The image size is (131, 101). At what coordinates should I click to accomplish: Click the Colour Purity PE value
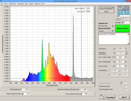tap(120, 66)
